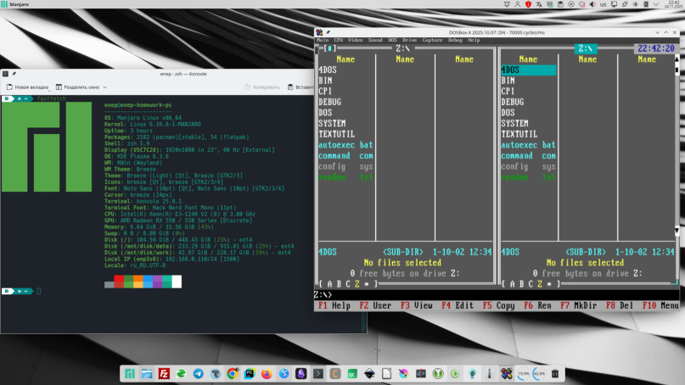Screen dimensions: 685x385
Task: Click the Google Chrome dock icon
Action: tap(233, 373)
